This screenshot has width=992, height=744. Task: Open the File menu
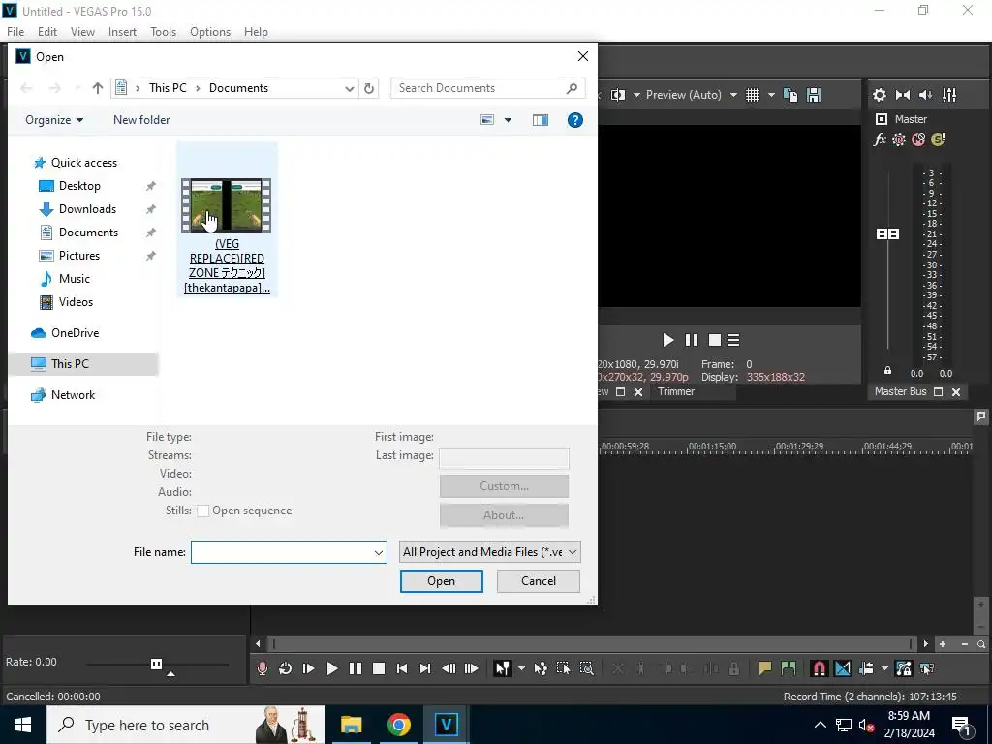point(15,32)
